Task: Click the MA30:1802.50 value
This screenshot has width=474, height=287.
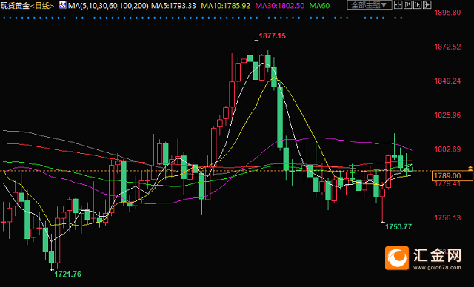Action: point(280,6)
